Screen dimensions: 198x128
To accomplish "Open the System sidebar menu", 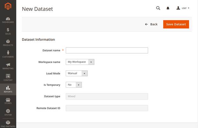I will click(8, 112).
